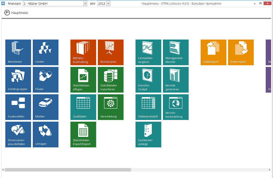Click the Datenexport tile
The height and width of the screenshot is (178, 273).
coord(213,52)
